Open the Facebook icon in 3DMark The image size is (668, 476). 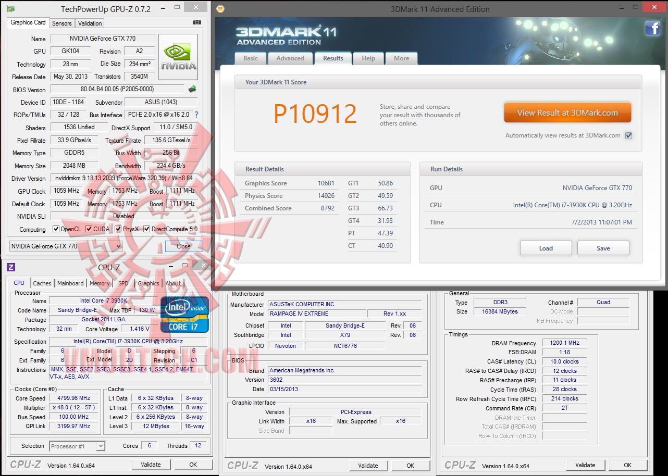click(653, 28)
